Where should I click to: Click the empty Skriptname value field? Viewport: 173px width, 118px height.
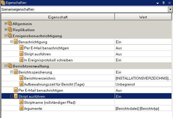click(x=143, y=102)
